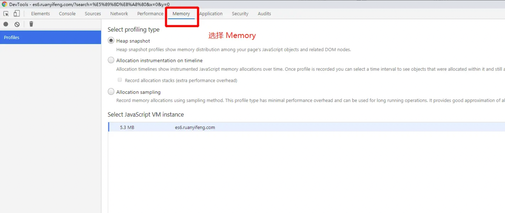The image size is (505, 213).
Task: Enable Record allocation stacks checkbox
Action: pos(120,80)
